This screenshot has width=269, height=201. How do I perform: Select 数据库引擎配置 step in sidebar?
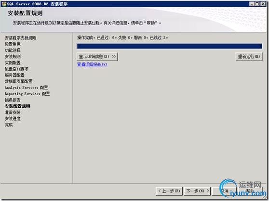(18, 81)
